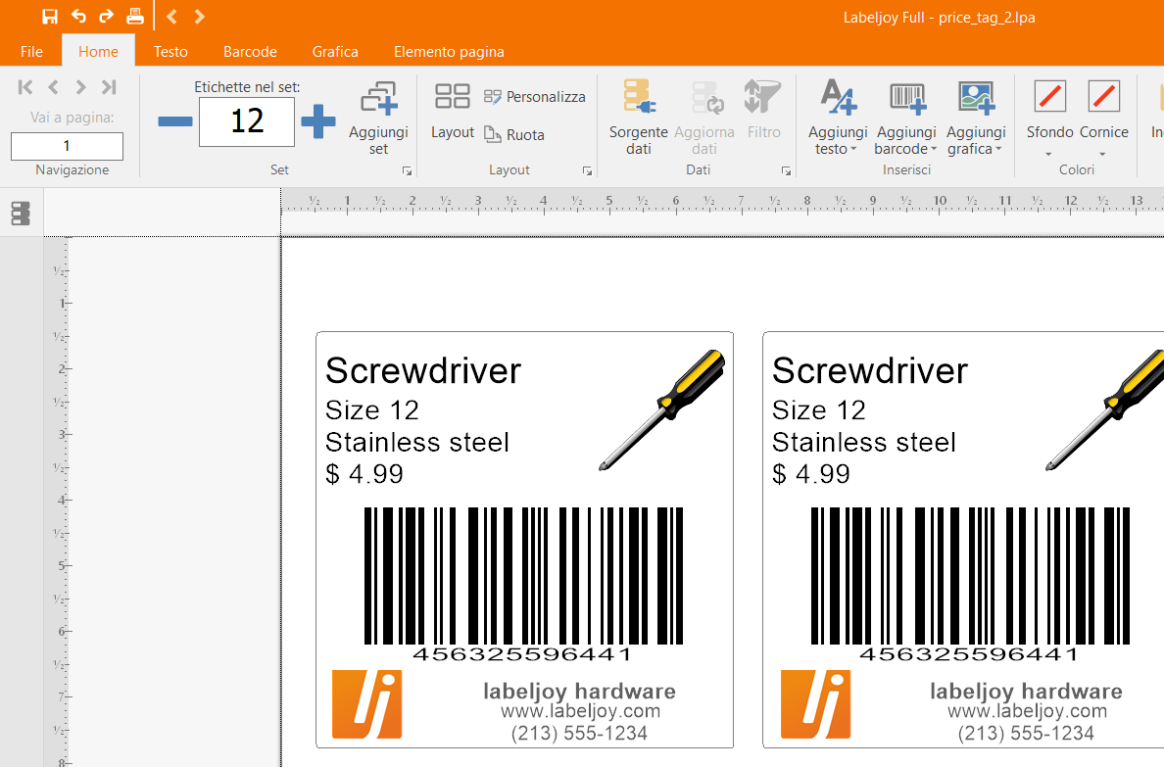Click Cornice dropdown arrow below label
The width and height of the screenshot is (1164, 767).
click(1102, 155)
